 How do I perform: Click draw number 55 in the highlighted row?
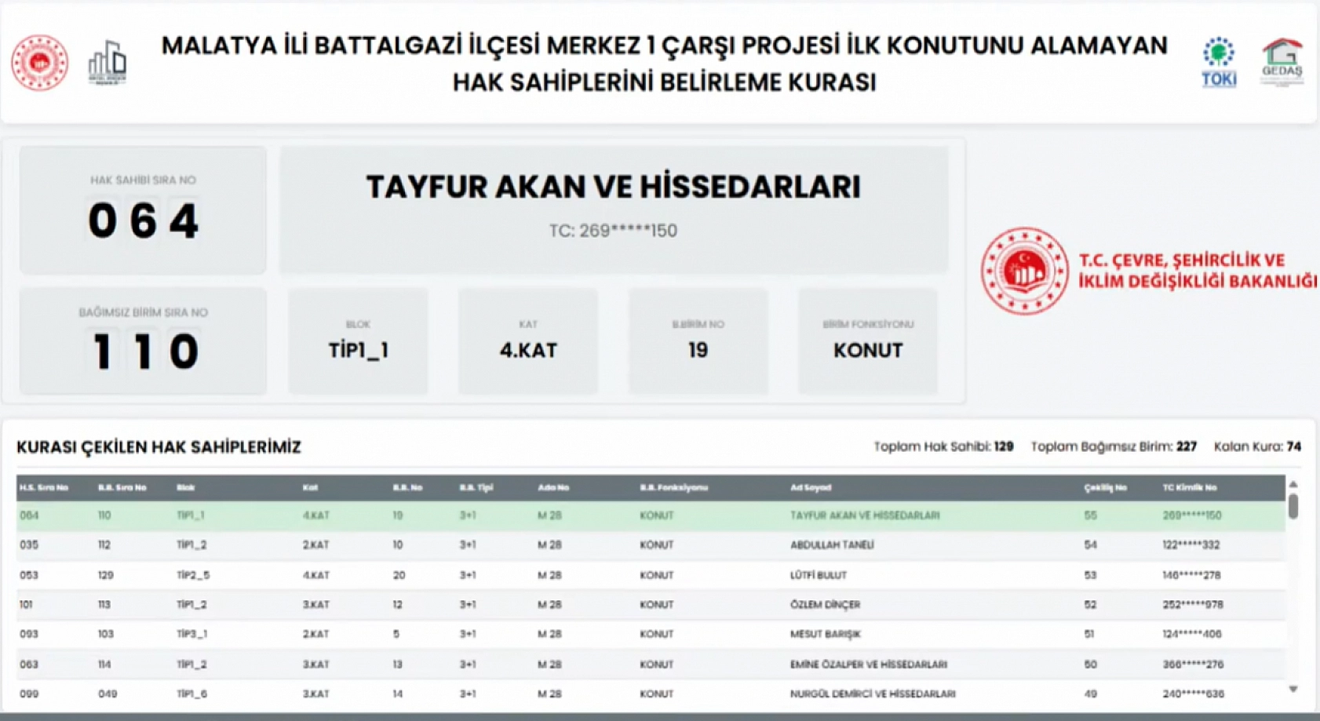[x=1090, y=515]
